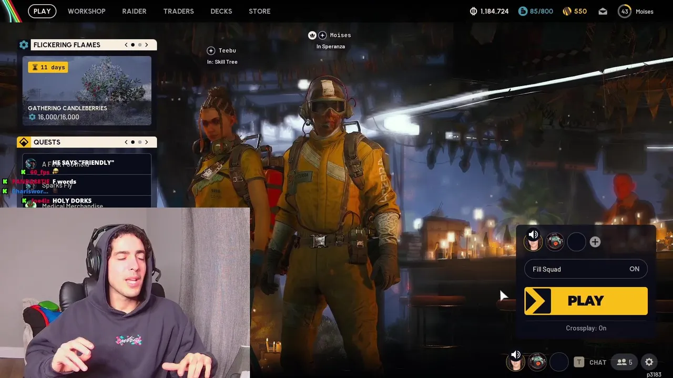Click the 16,000/16,000 progress value
Screen dimensions: 673x378
[x=58, y=117]
